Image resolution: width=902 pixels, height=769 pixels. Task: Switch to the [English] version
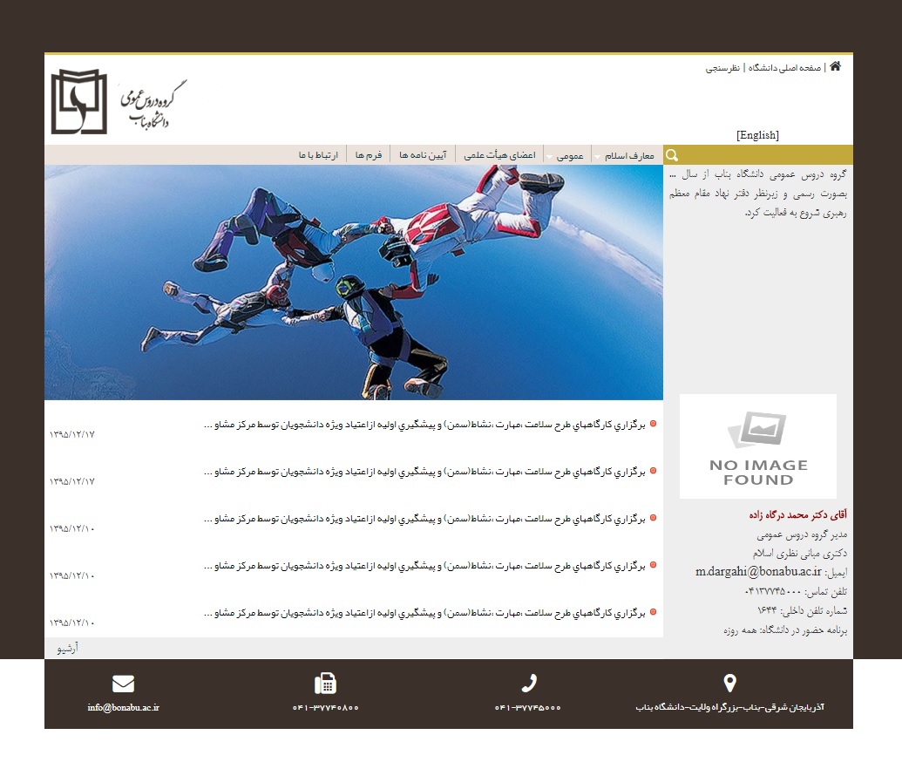coord(757,134)
